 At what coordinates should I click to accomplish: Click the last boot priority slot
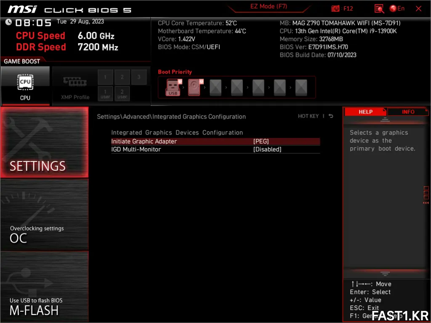click(x=301, y=87)
